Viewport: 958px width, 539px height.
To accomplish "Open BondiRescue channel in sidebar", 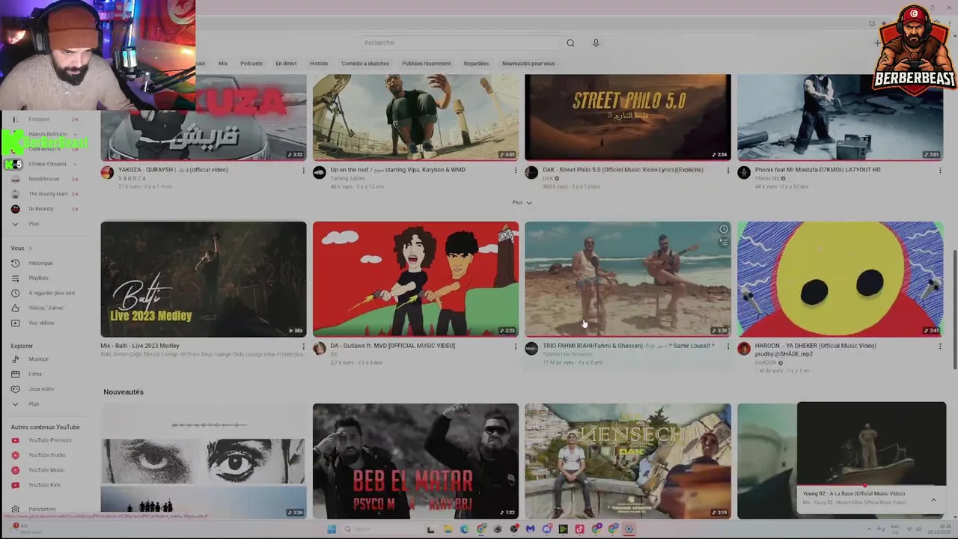I will [x=43, y=179].
